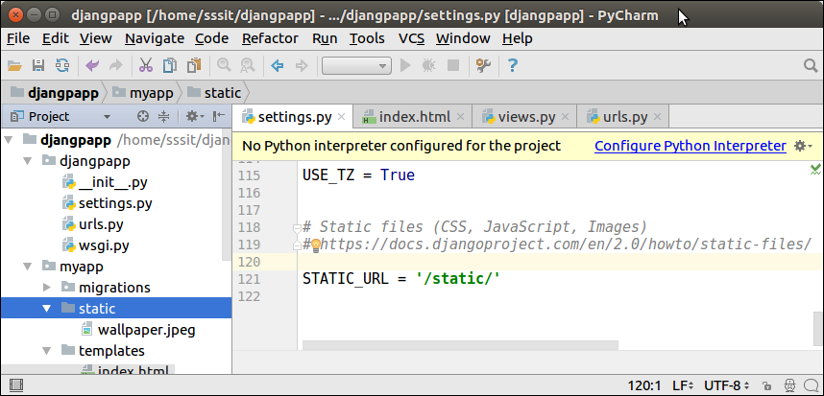
Task: Click the Paste clipboard icon
Action: [x=194, y=65]
